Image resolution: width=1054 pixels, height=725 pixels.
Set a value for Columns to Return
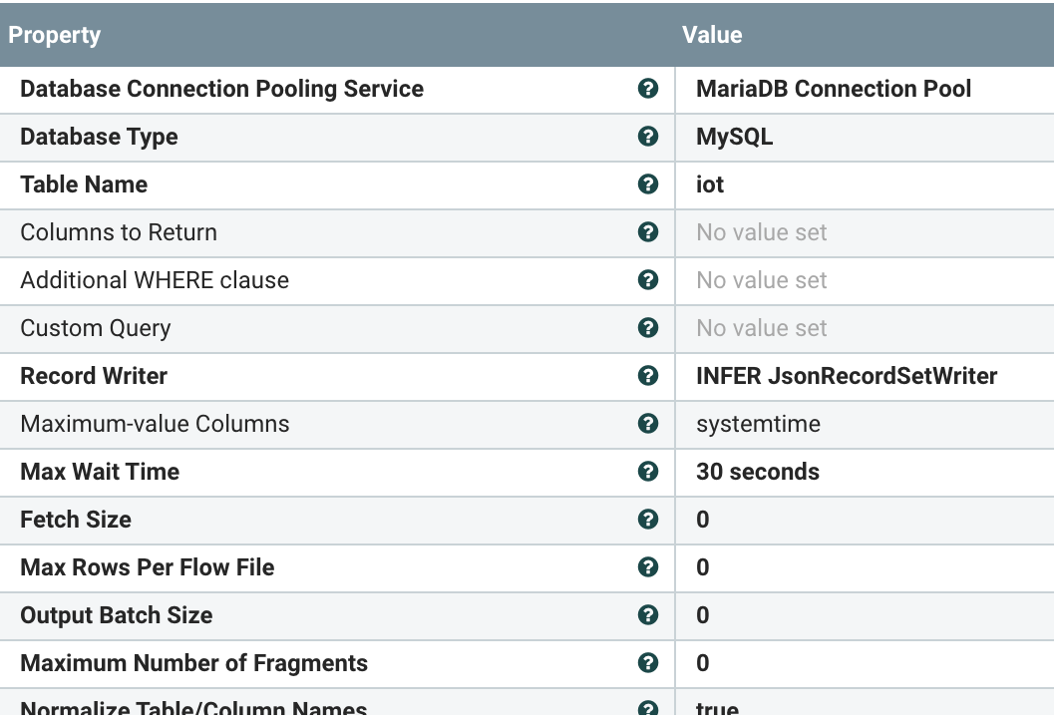pos(761,232)
